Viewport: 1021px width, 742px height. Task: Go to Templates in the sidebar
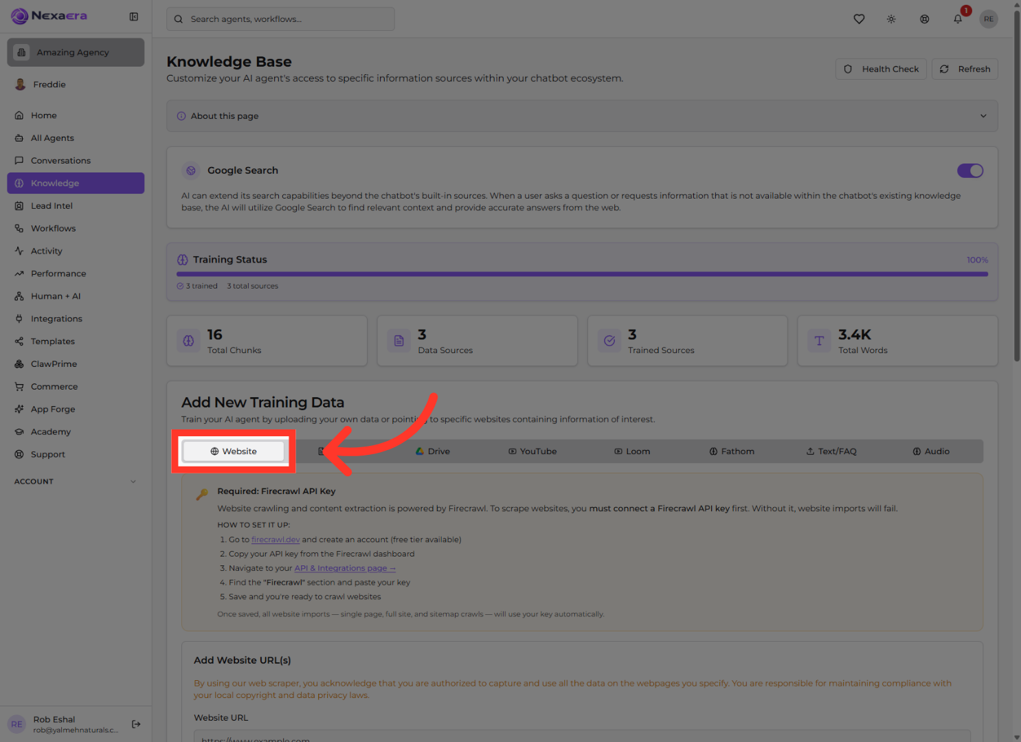pyautogui.click(x=76, y=341)
